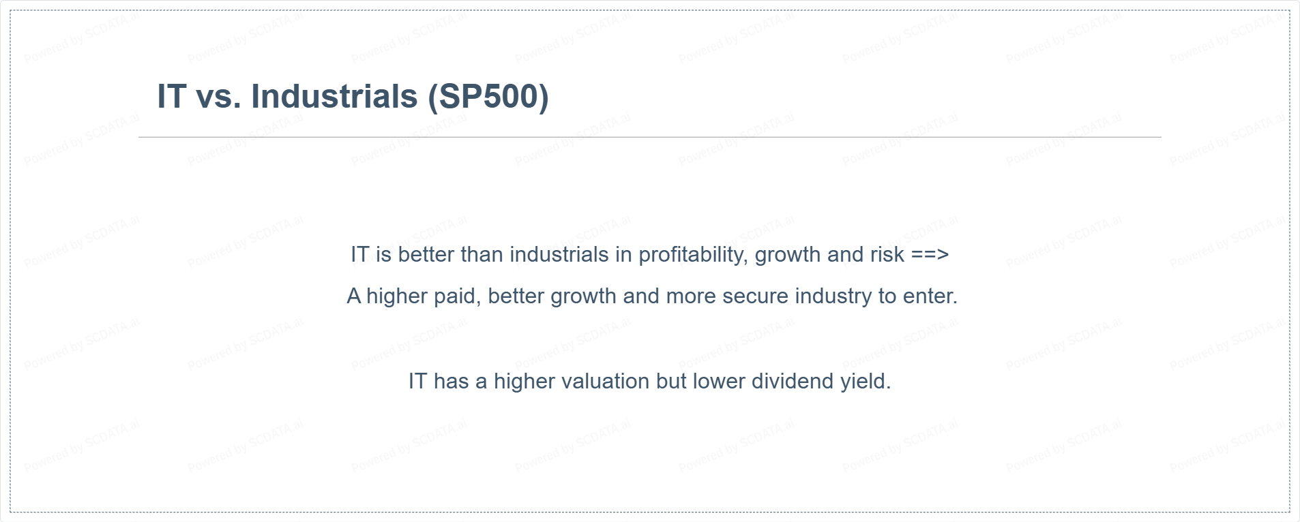Click the word 'valuation' in the last line
This screenshot has height=522, width=1300.
coord(606,381)
